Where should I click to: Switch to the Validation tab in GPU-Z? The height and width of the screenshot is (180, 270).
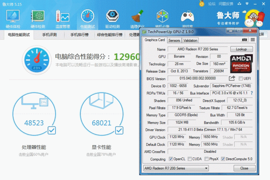click(190, 40)
